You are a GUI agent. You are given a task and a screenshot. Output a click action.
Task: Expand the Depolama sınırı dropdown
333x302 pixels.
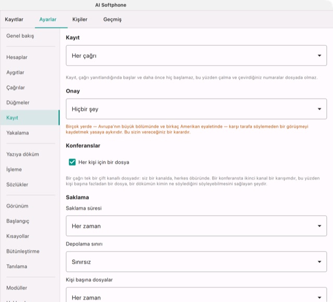[x=196, y=261]
